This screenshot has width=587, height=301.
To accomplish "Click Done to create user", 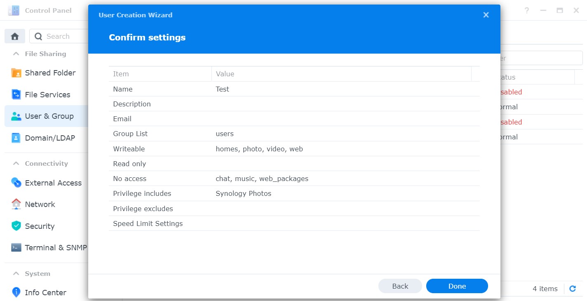I will click(x=457, y=286).
